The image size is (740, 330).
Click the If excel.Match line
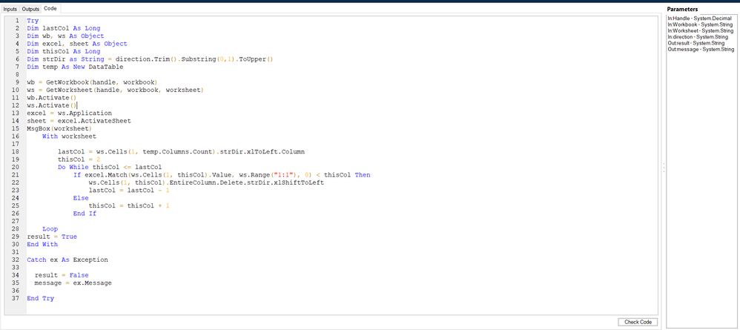pos(222,175)
